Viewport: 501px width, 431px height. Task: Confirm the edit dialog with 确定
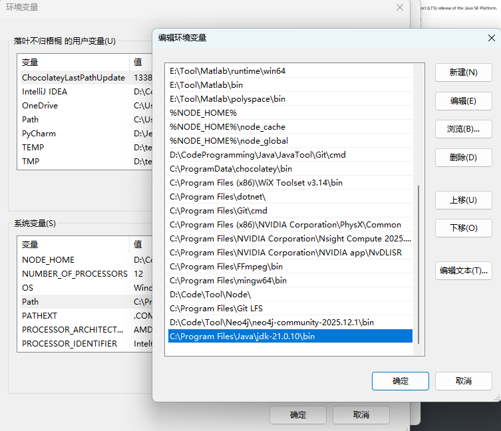[401, 381]
